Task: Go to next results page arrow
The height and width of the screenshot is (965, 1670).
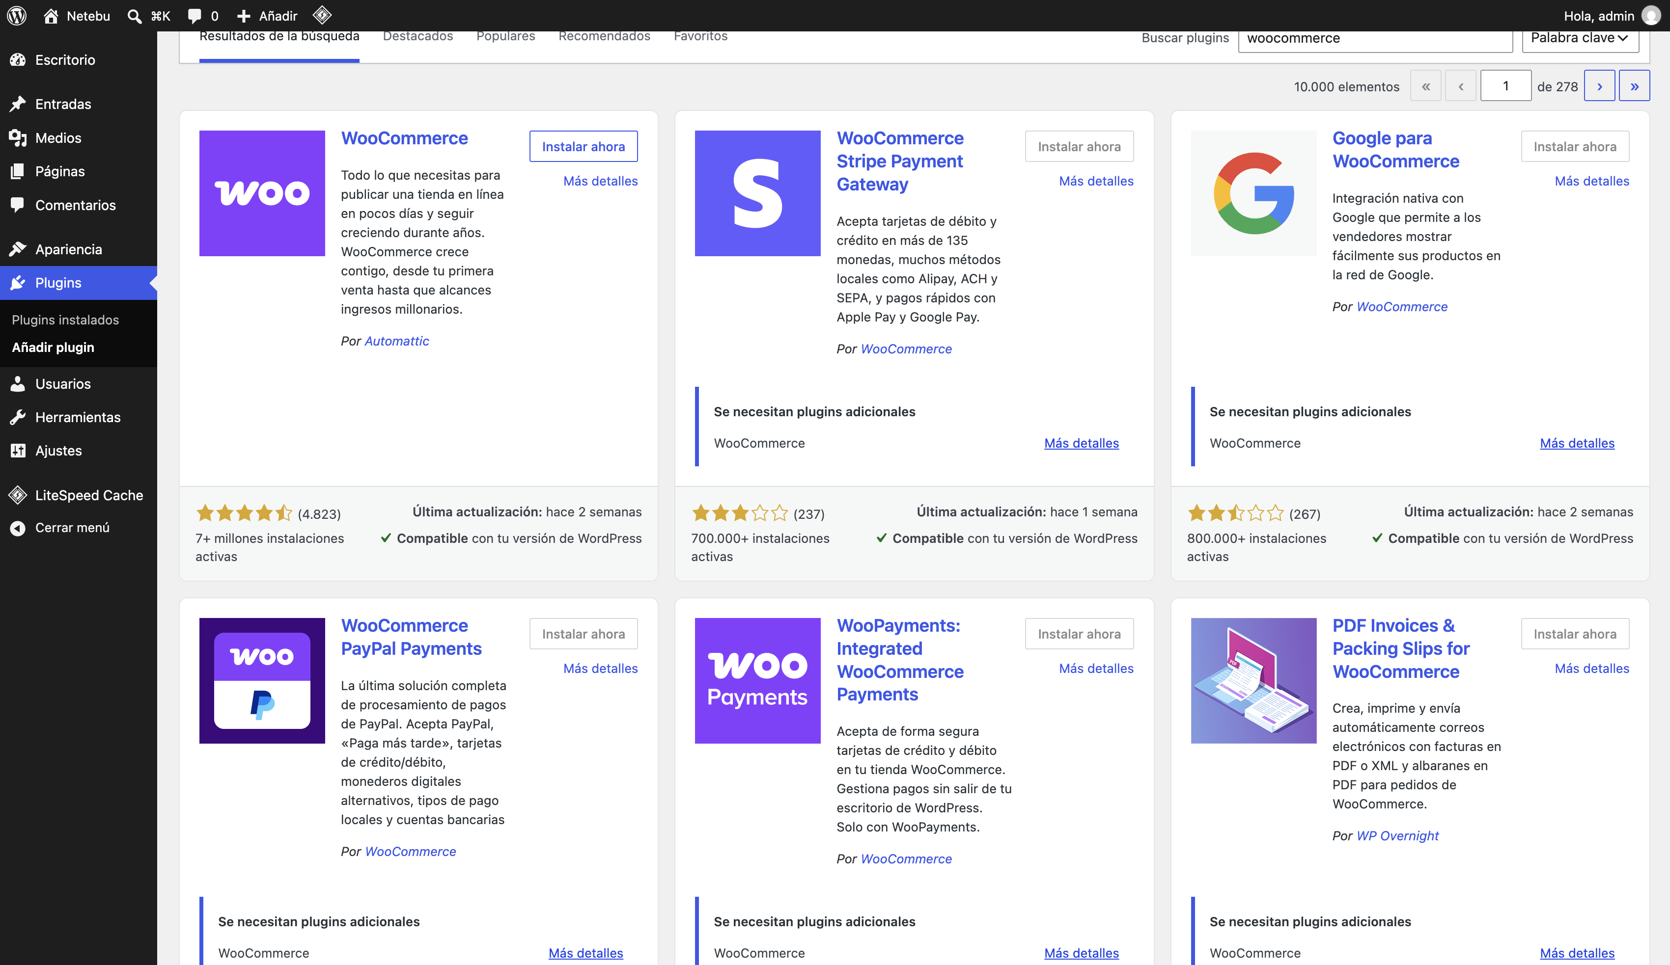Action: point(1599,86)
